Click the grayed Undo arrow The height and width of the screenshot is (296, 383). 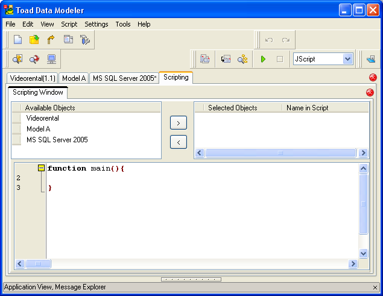pos(269,40)
